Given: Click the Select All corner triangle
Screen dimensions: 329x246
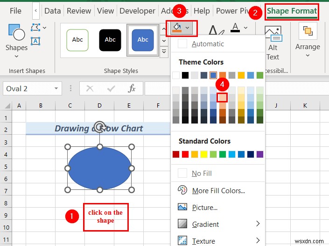Looking at the screenshot, I should (x=7, y=106).
